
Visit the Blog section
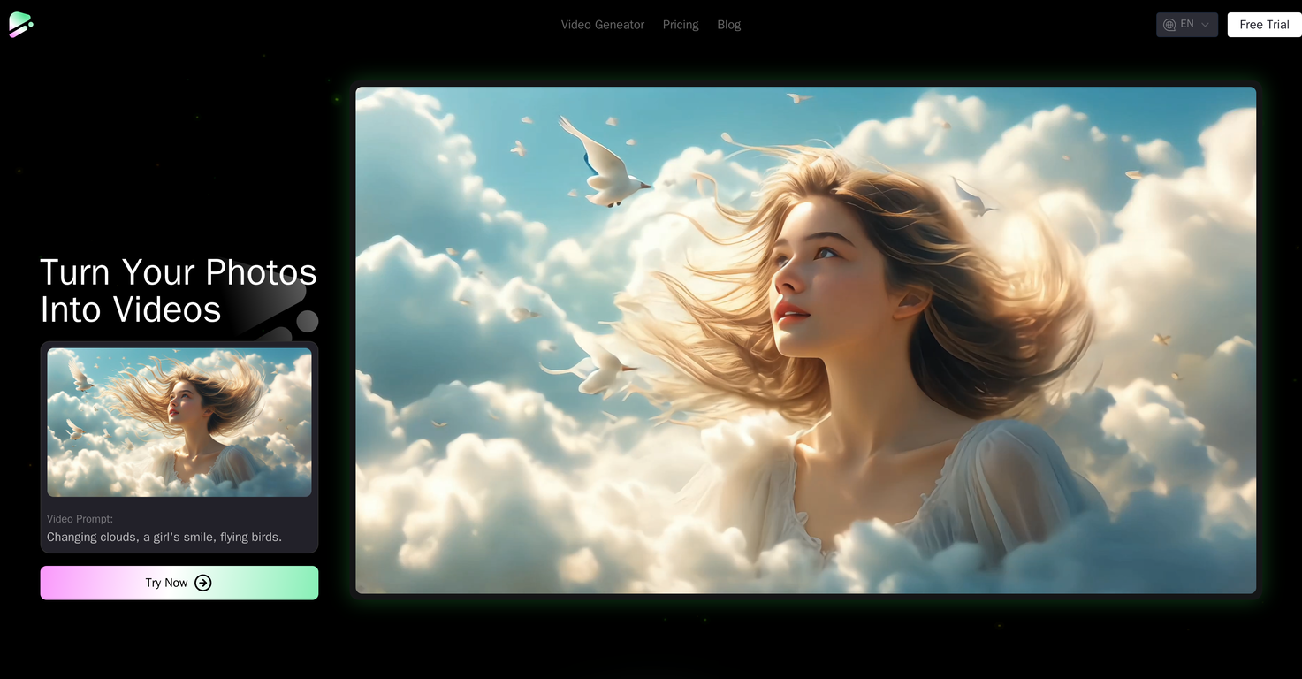click(x=728, y=24)
